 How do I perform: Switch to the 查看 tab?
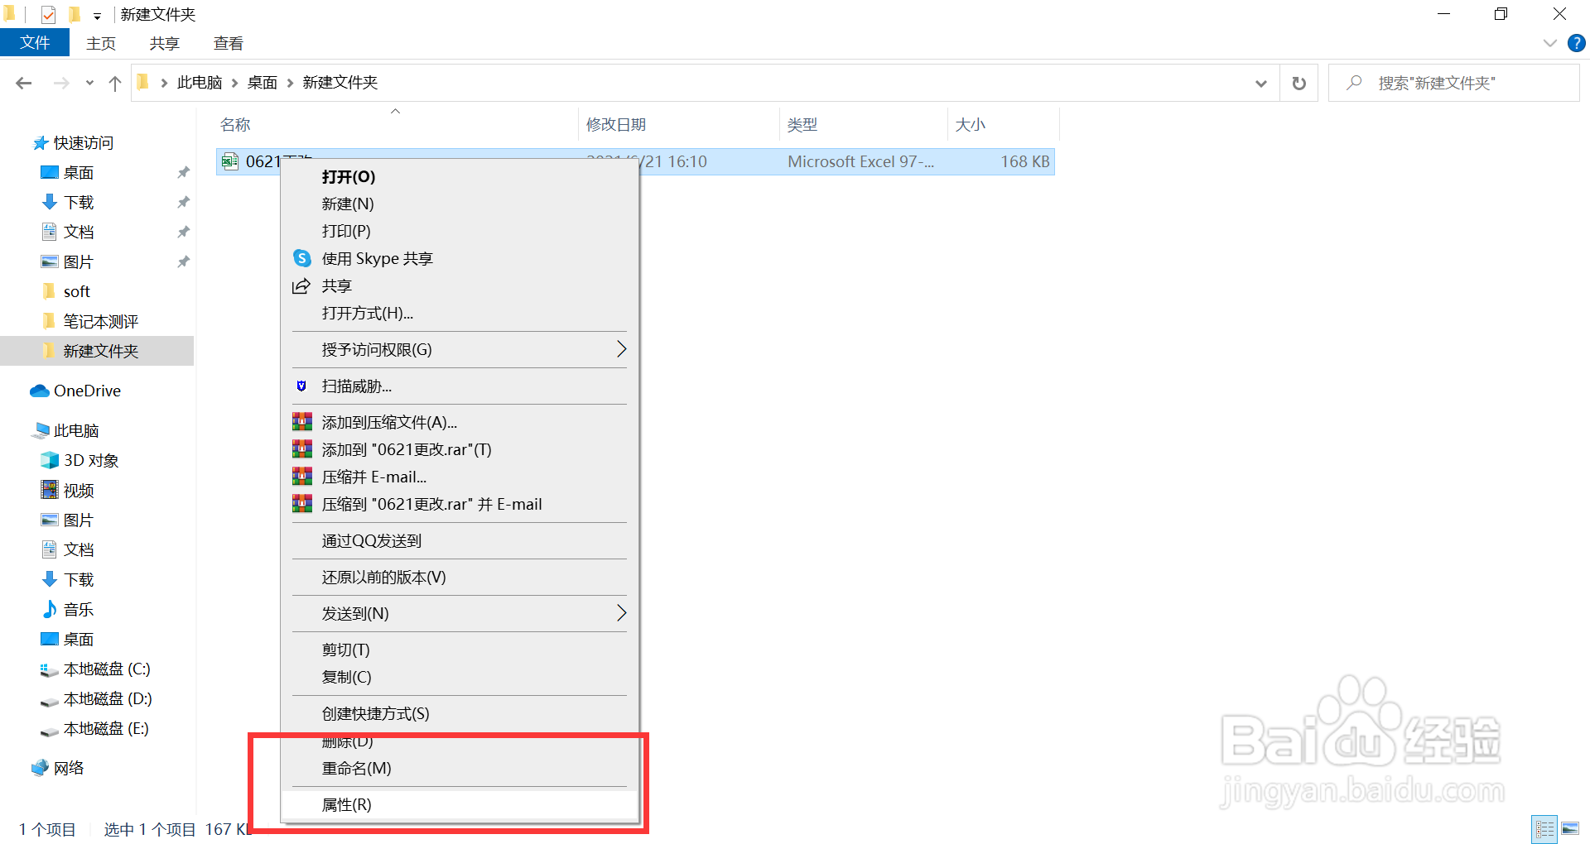[228, 43]
